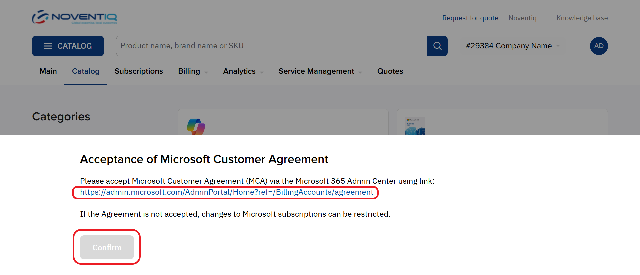Open the Noventiq header link

(x=522, y=18)
